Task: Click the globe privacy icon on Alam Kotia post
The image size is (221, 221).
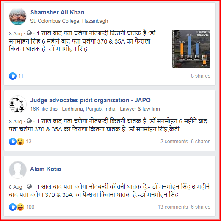Action: pos(29,186)
